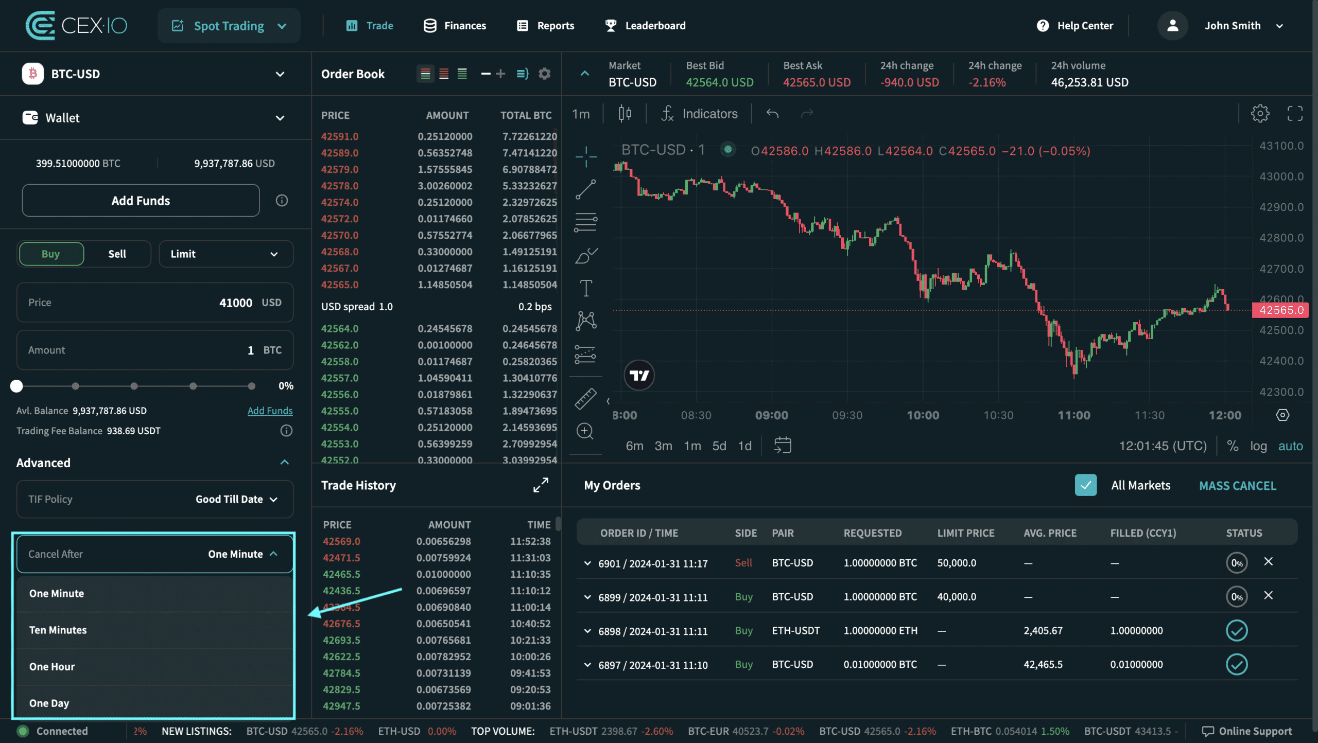
Task: Uncheck the All Markets checkbox
Action: pos(1085,485)
